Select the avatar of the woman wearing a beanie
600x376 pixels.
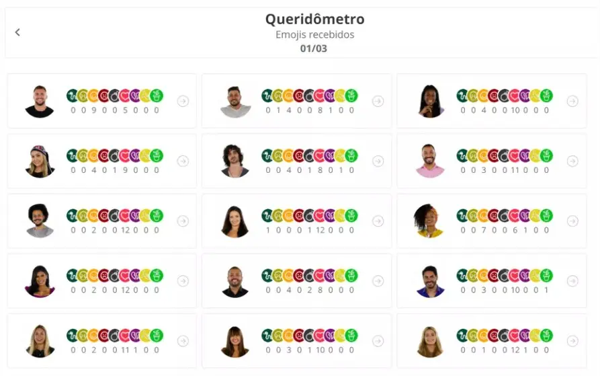(40, 161)
